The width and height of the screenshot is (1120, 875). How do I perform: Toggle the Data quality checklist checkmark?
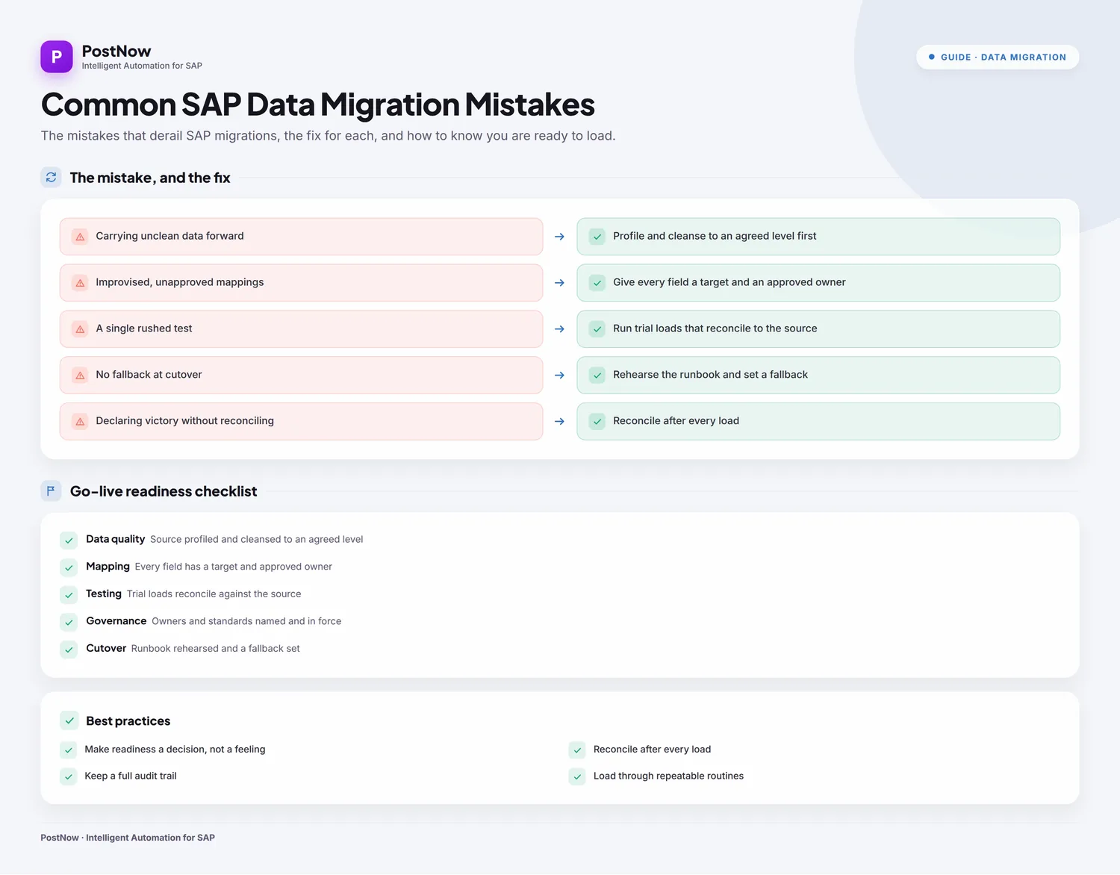pos(69,541)
